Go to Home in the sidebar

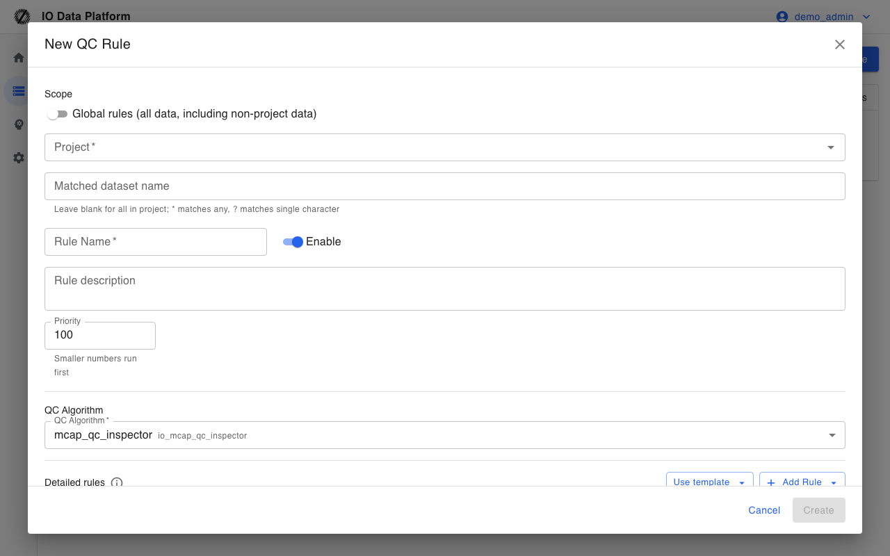(x=19, y=58)
